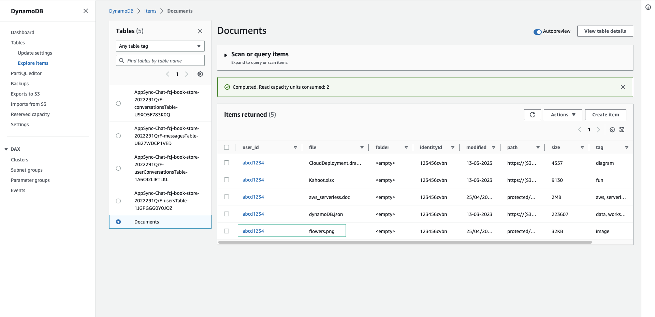
Task: Open DAX Clusters from sidebar
Action: click(19, 160)
